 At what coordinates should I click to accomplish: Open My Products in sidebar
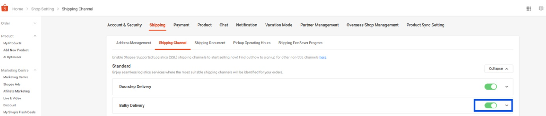coord(12,43)
